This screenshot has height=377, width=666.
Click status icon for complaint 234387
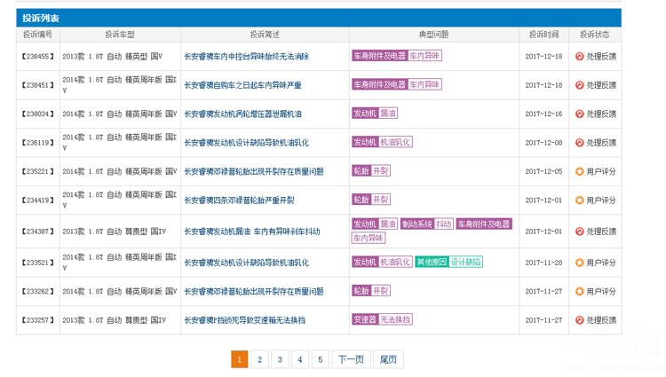point(579,232)
